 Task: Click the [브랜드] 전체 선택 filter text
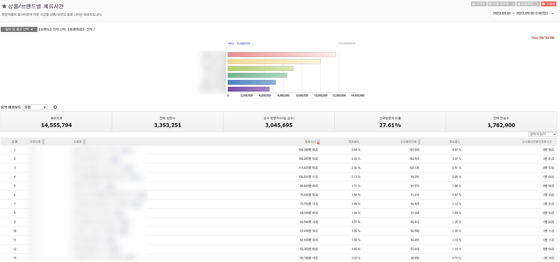pos(52,29)
